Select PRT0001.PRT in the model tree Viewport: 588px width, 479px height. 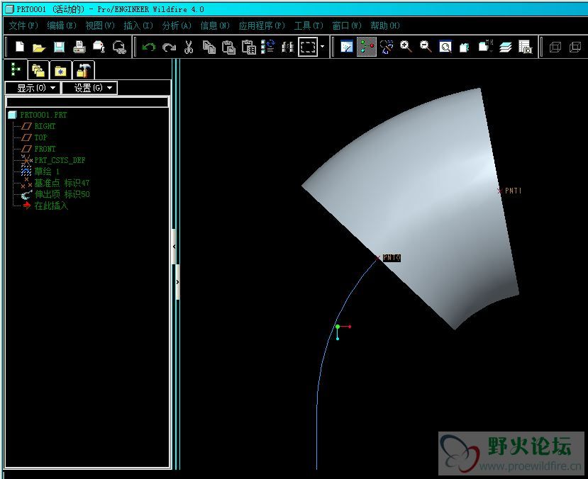[43, 115]
